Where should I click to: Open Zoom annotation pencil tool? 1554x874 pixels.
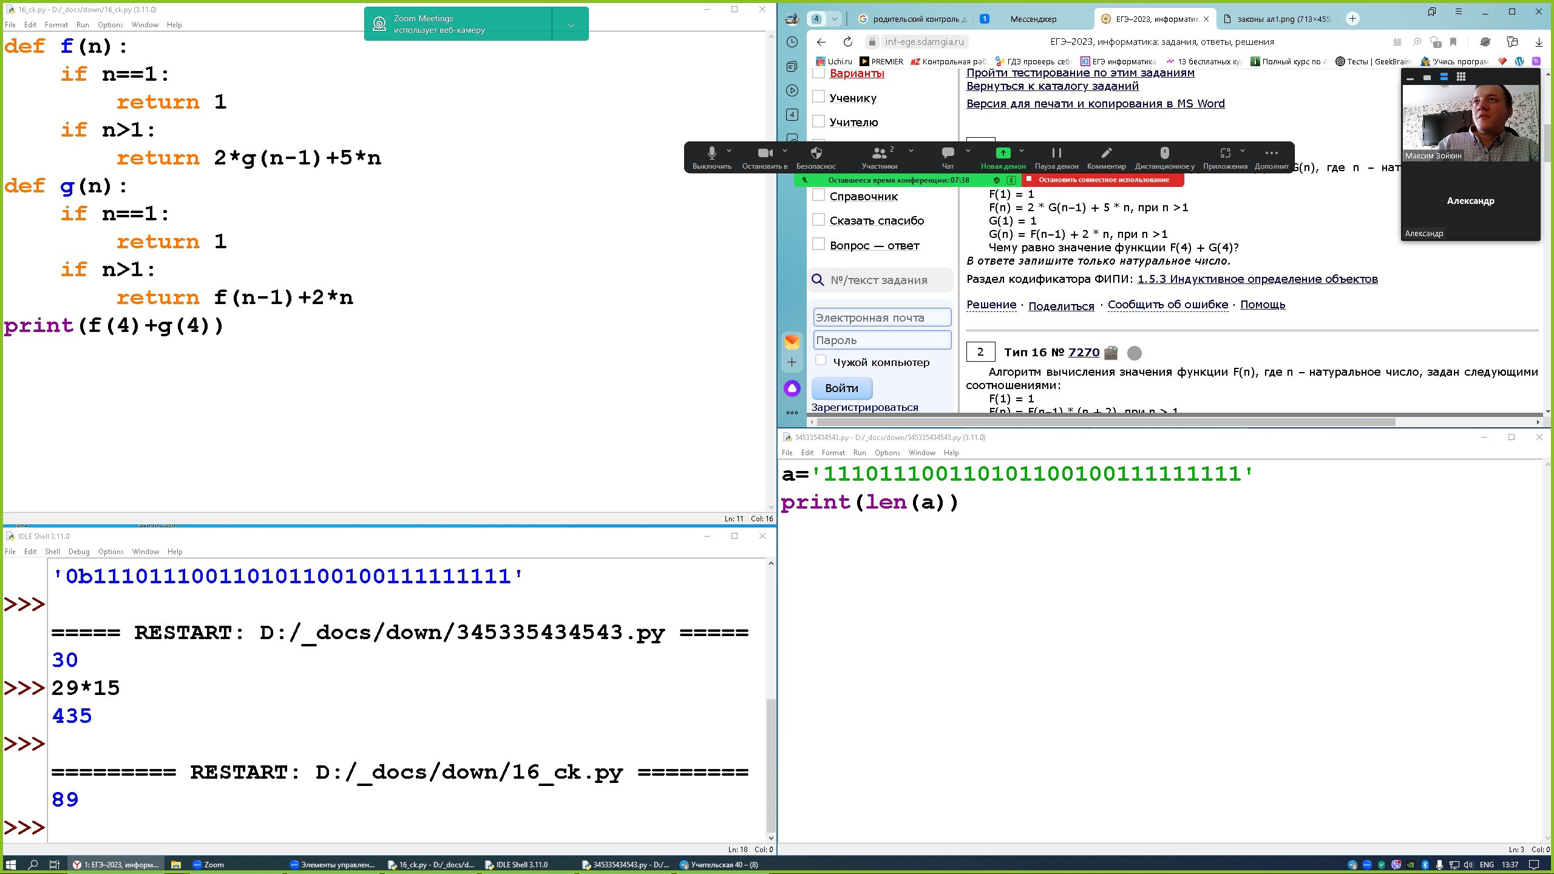[x=1106, y=153]
